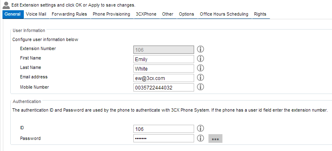Click the Password input field
The height and width of the screenshot is (151, 332).
(164, 138)
